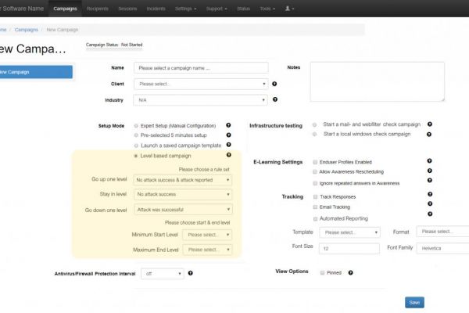Click help icon for Level based campaign
The image size is (469, 313).
[228, 156]
